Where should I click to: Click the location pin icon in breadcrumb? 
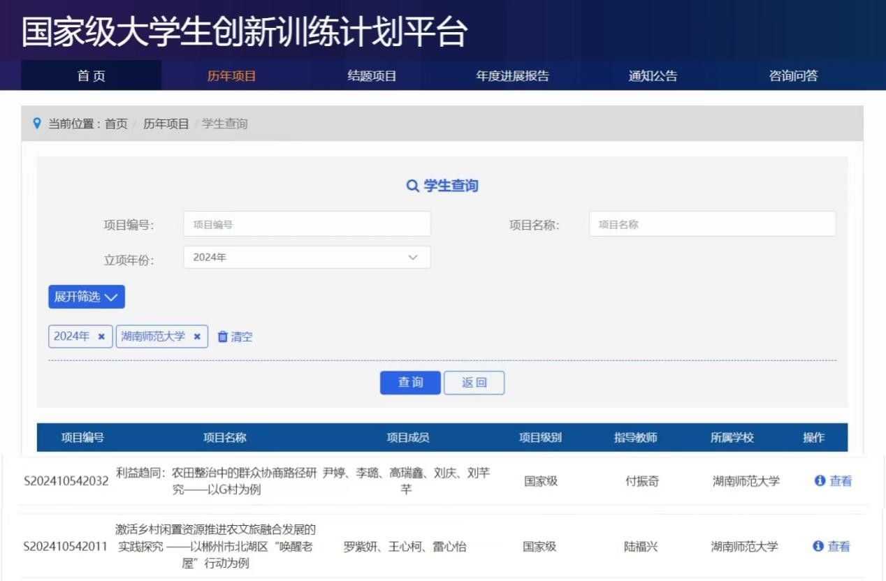tap(37, 124)
